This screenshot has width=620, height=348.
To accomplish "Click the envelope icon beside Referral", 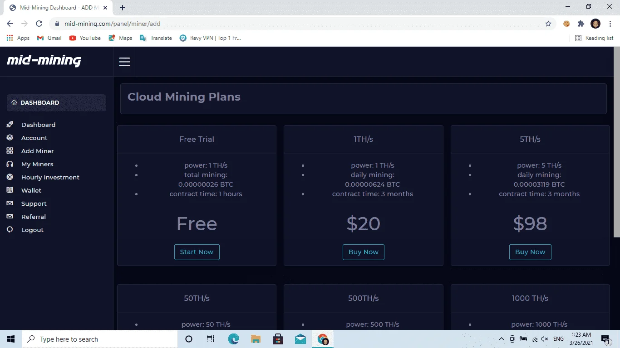I will click(x=10, y=217).
